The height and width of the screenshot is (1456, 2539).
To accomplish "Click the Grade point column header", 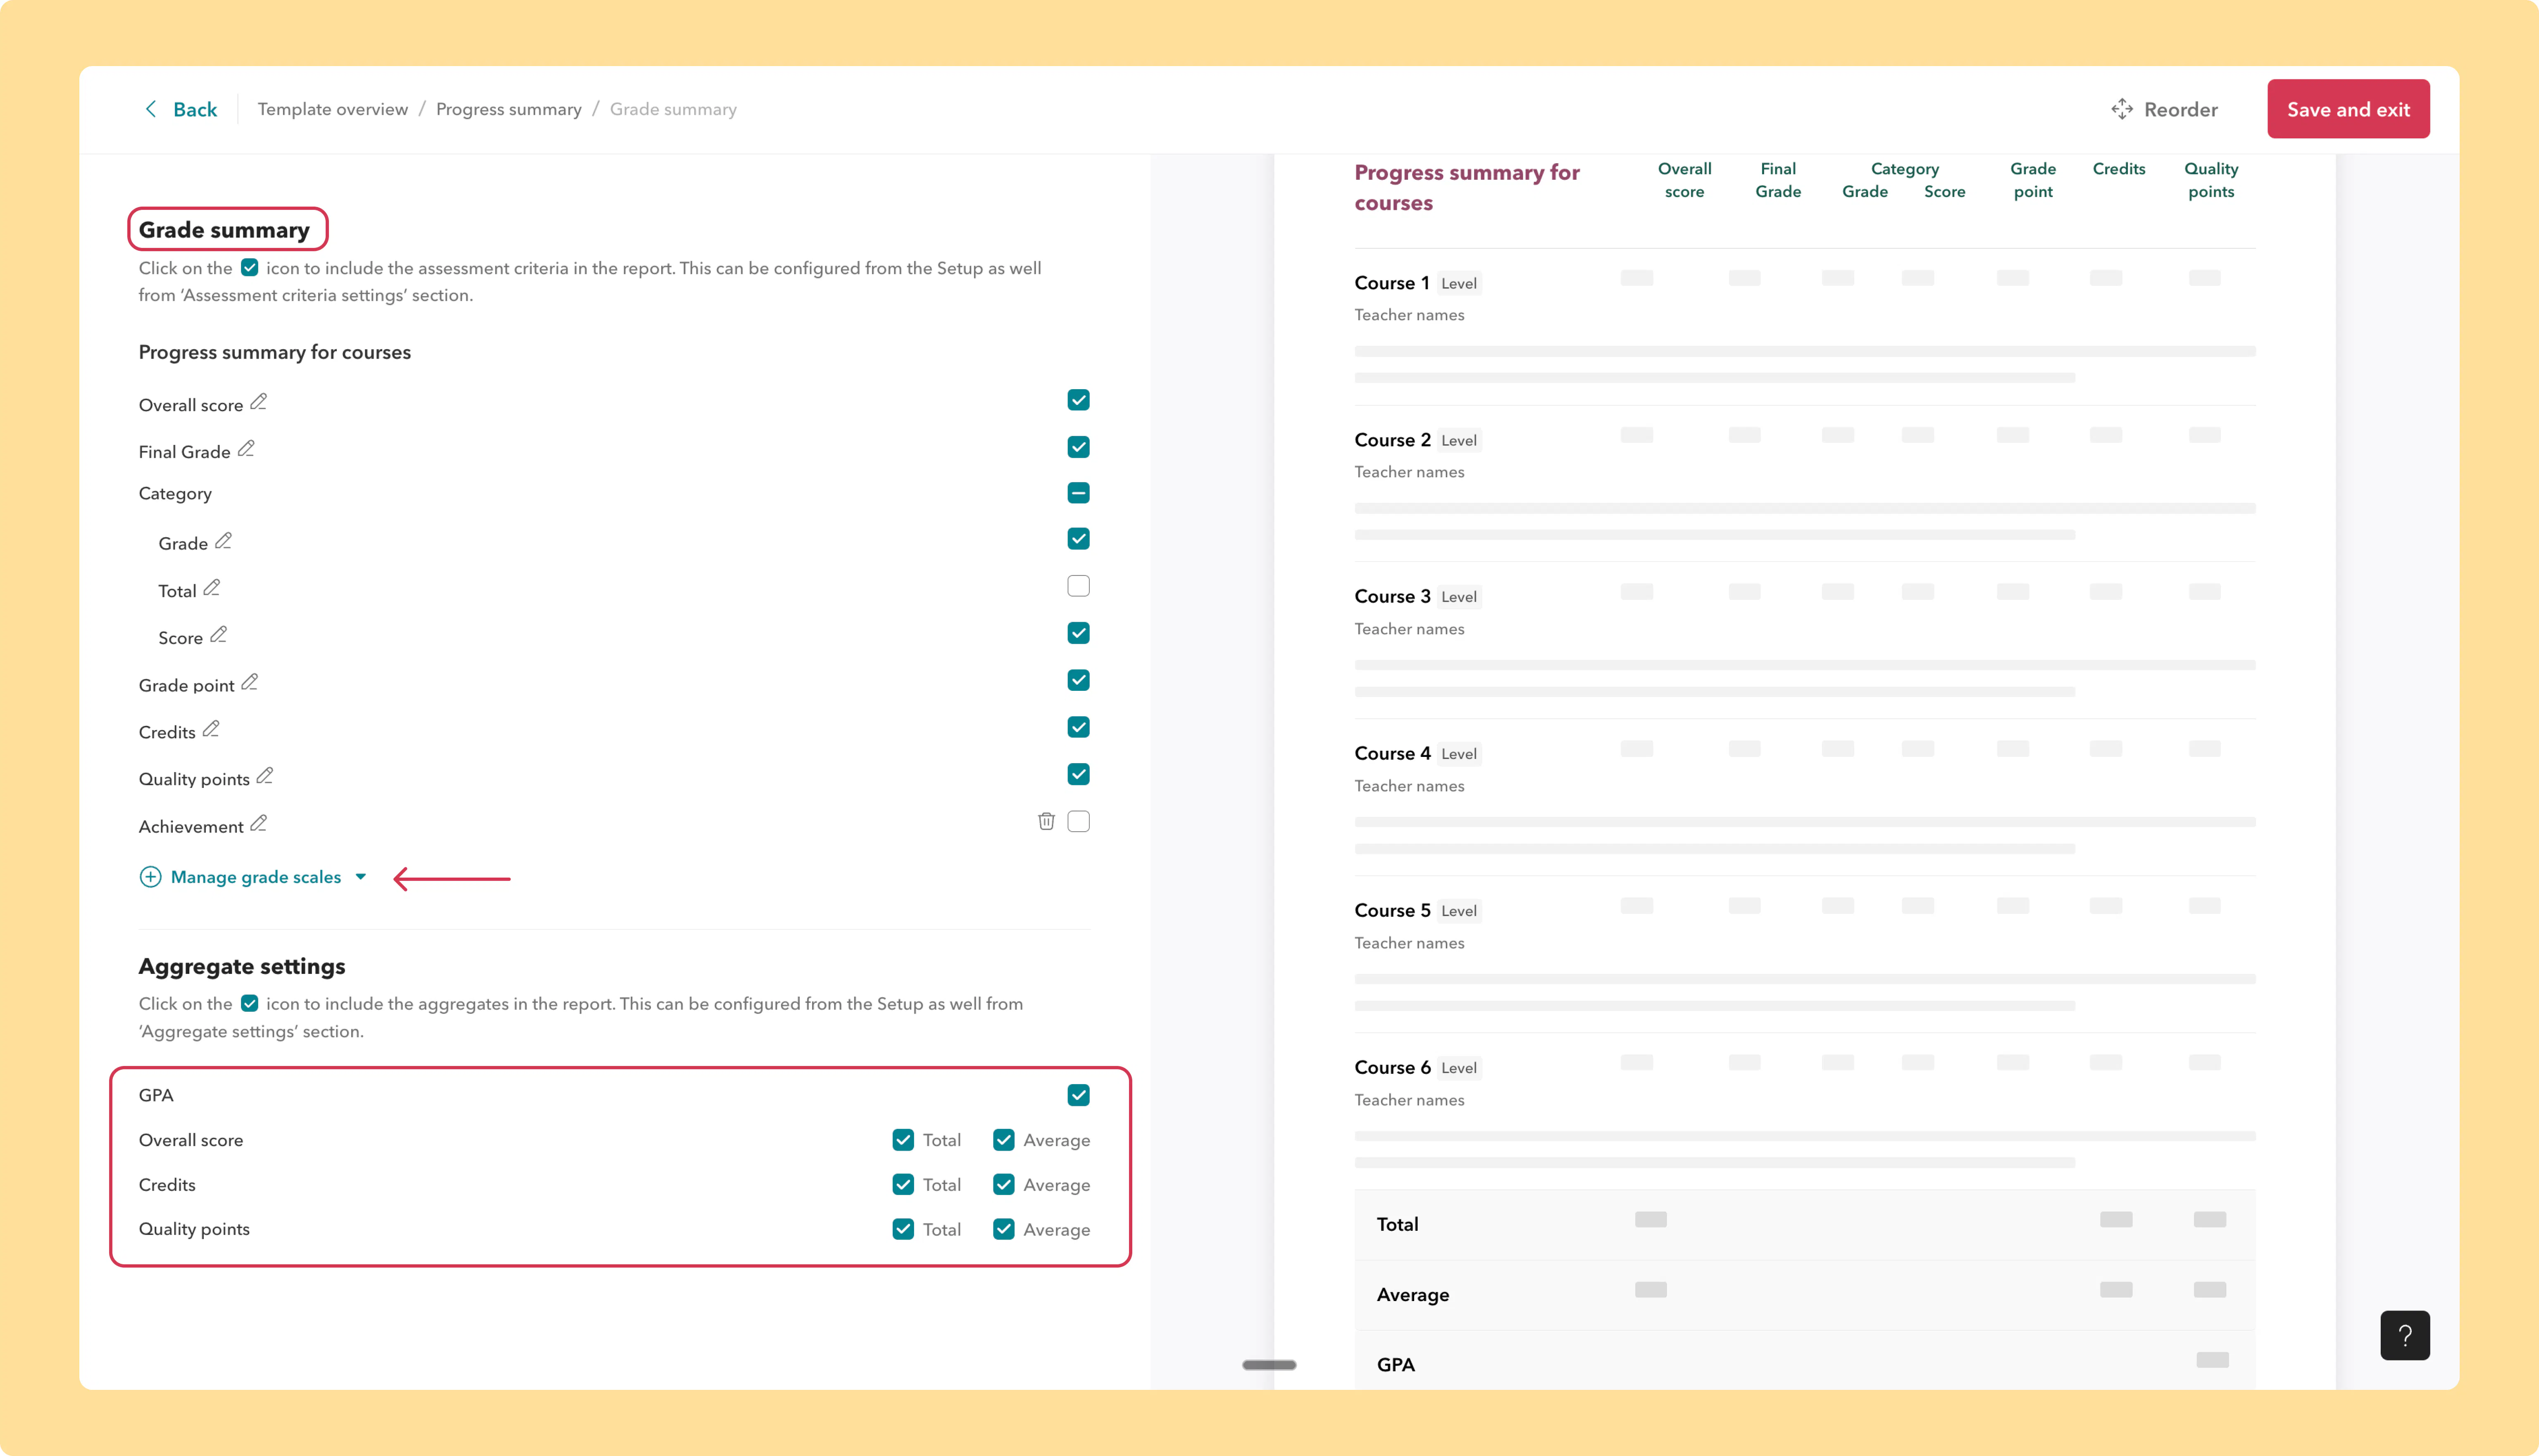I will click(2033, 180).
